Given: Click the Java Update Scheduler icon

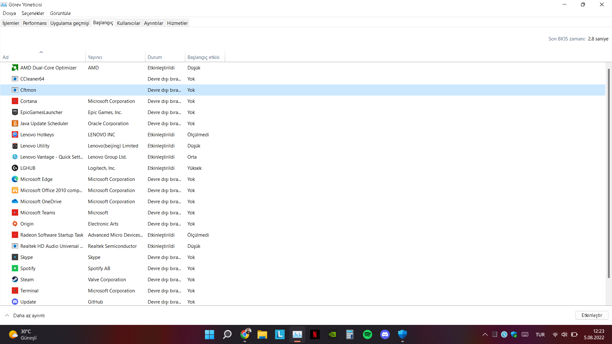Looking at the screenshot, I should (15, 123).
